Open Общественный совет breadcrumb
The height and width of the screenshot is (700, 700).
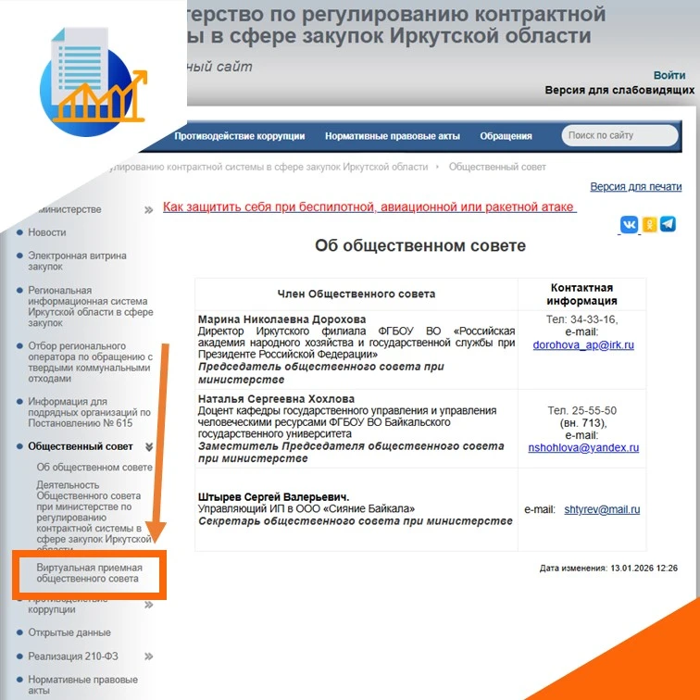click(497, 167)
